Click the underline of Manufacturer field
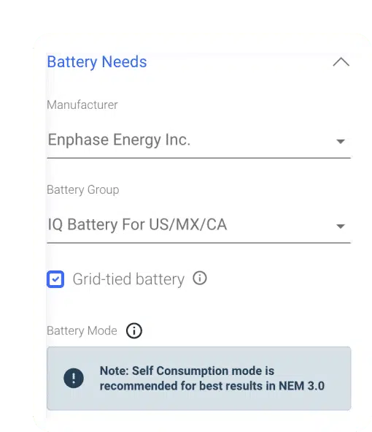372x432 pixels. (x=198, y=158)
